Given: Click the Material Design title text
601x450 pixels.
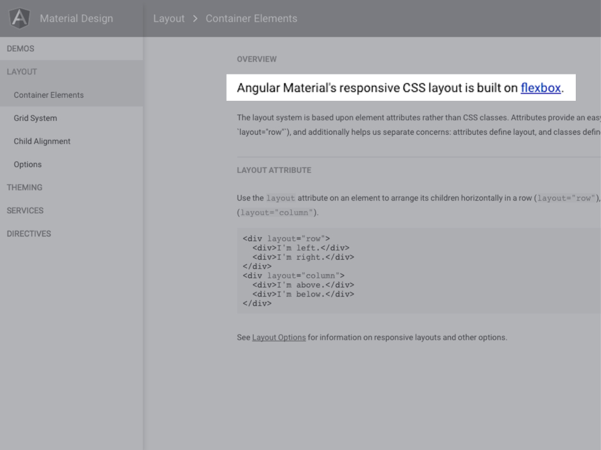Looking at the screenshot, I should click(x=76, y=19).
